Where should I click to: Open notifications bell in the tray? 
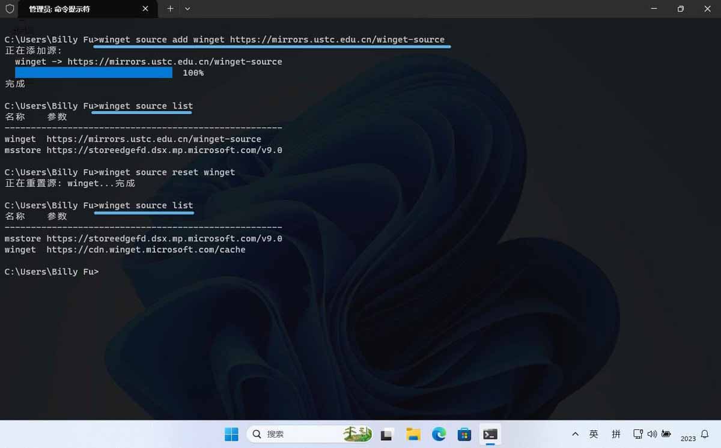coord(705,434)
